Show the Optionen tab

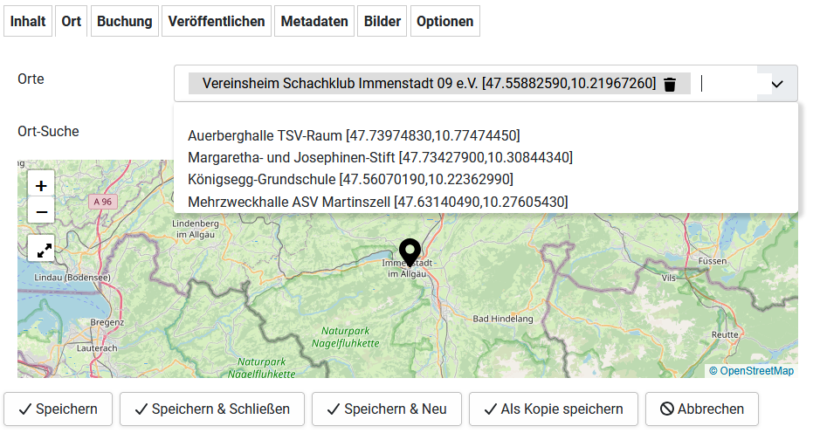445,21
